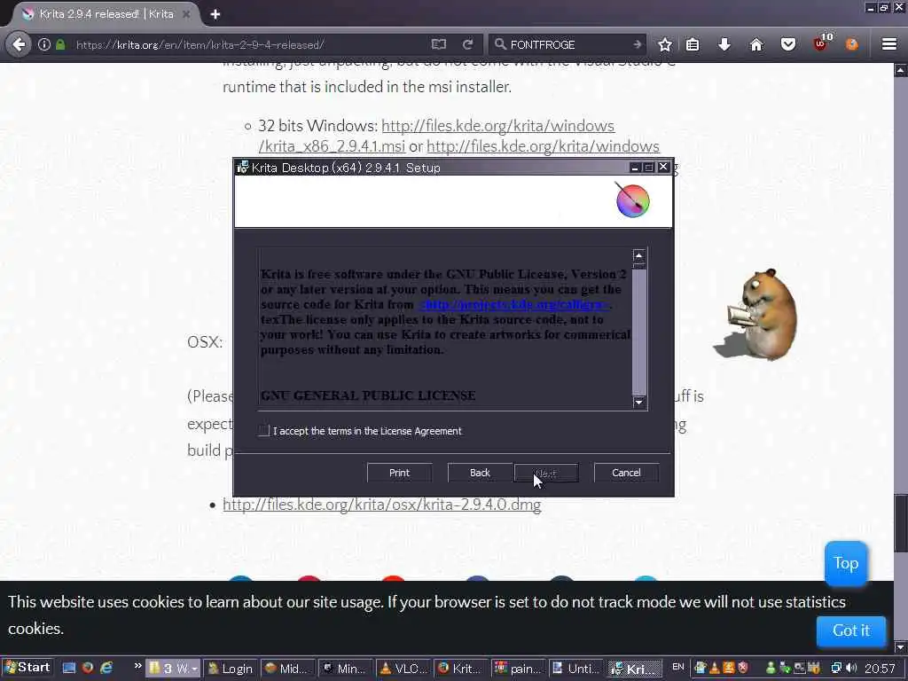This screenshot has height=681, width=908.
Task: Click the orange extension icon in toolbar
Action: 852,44
